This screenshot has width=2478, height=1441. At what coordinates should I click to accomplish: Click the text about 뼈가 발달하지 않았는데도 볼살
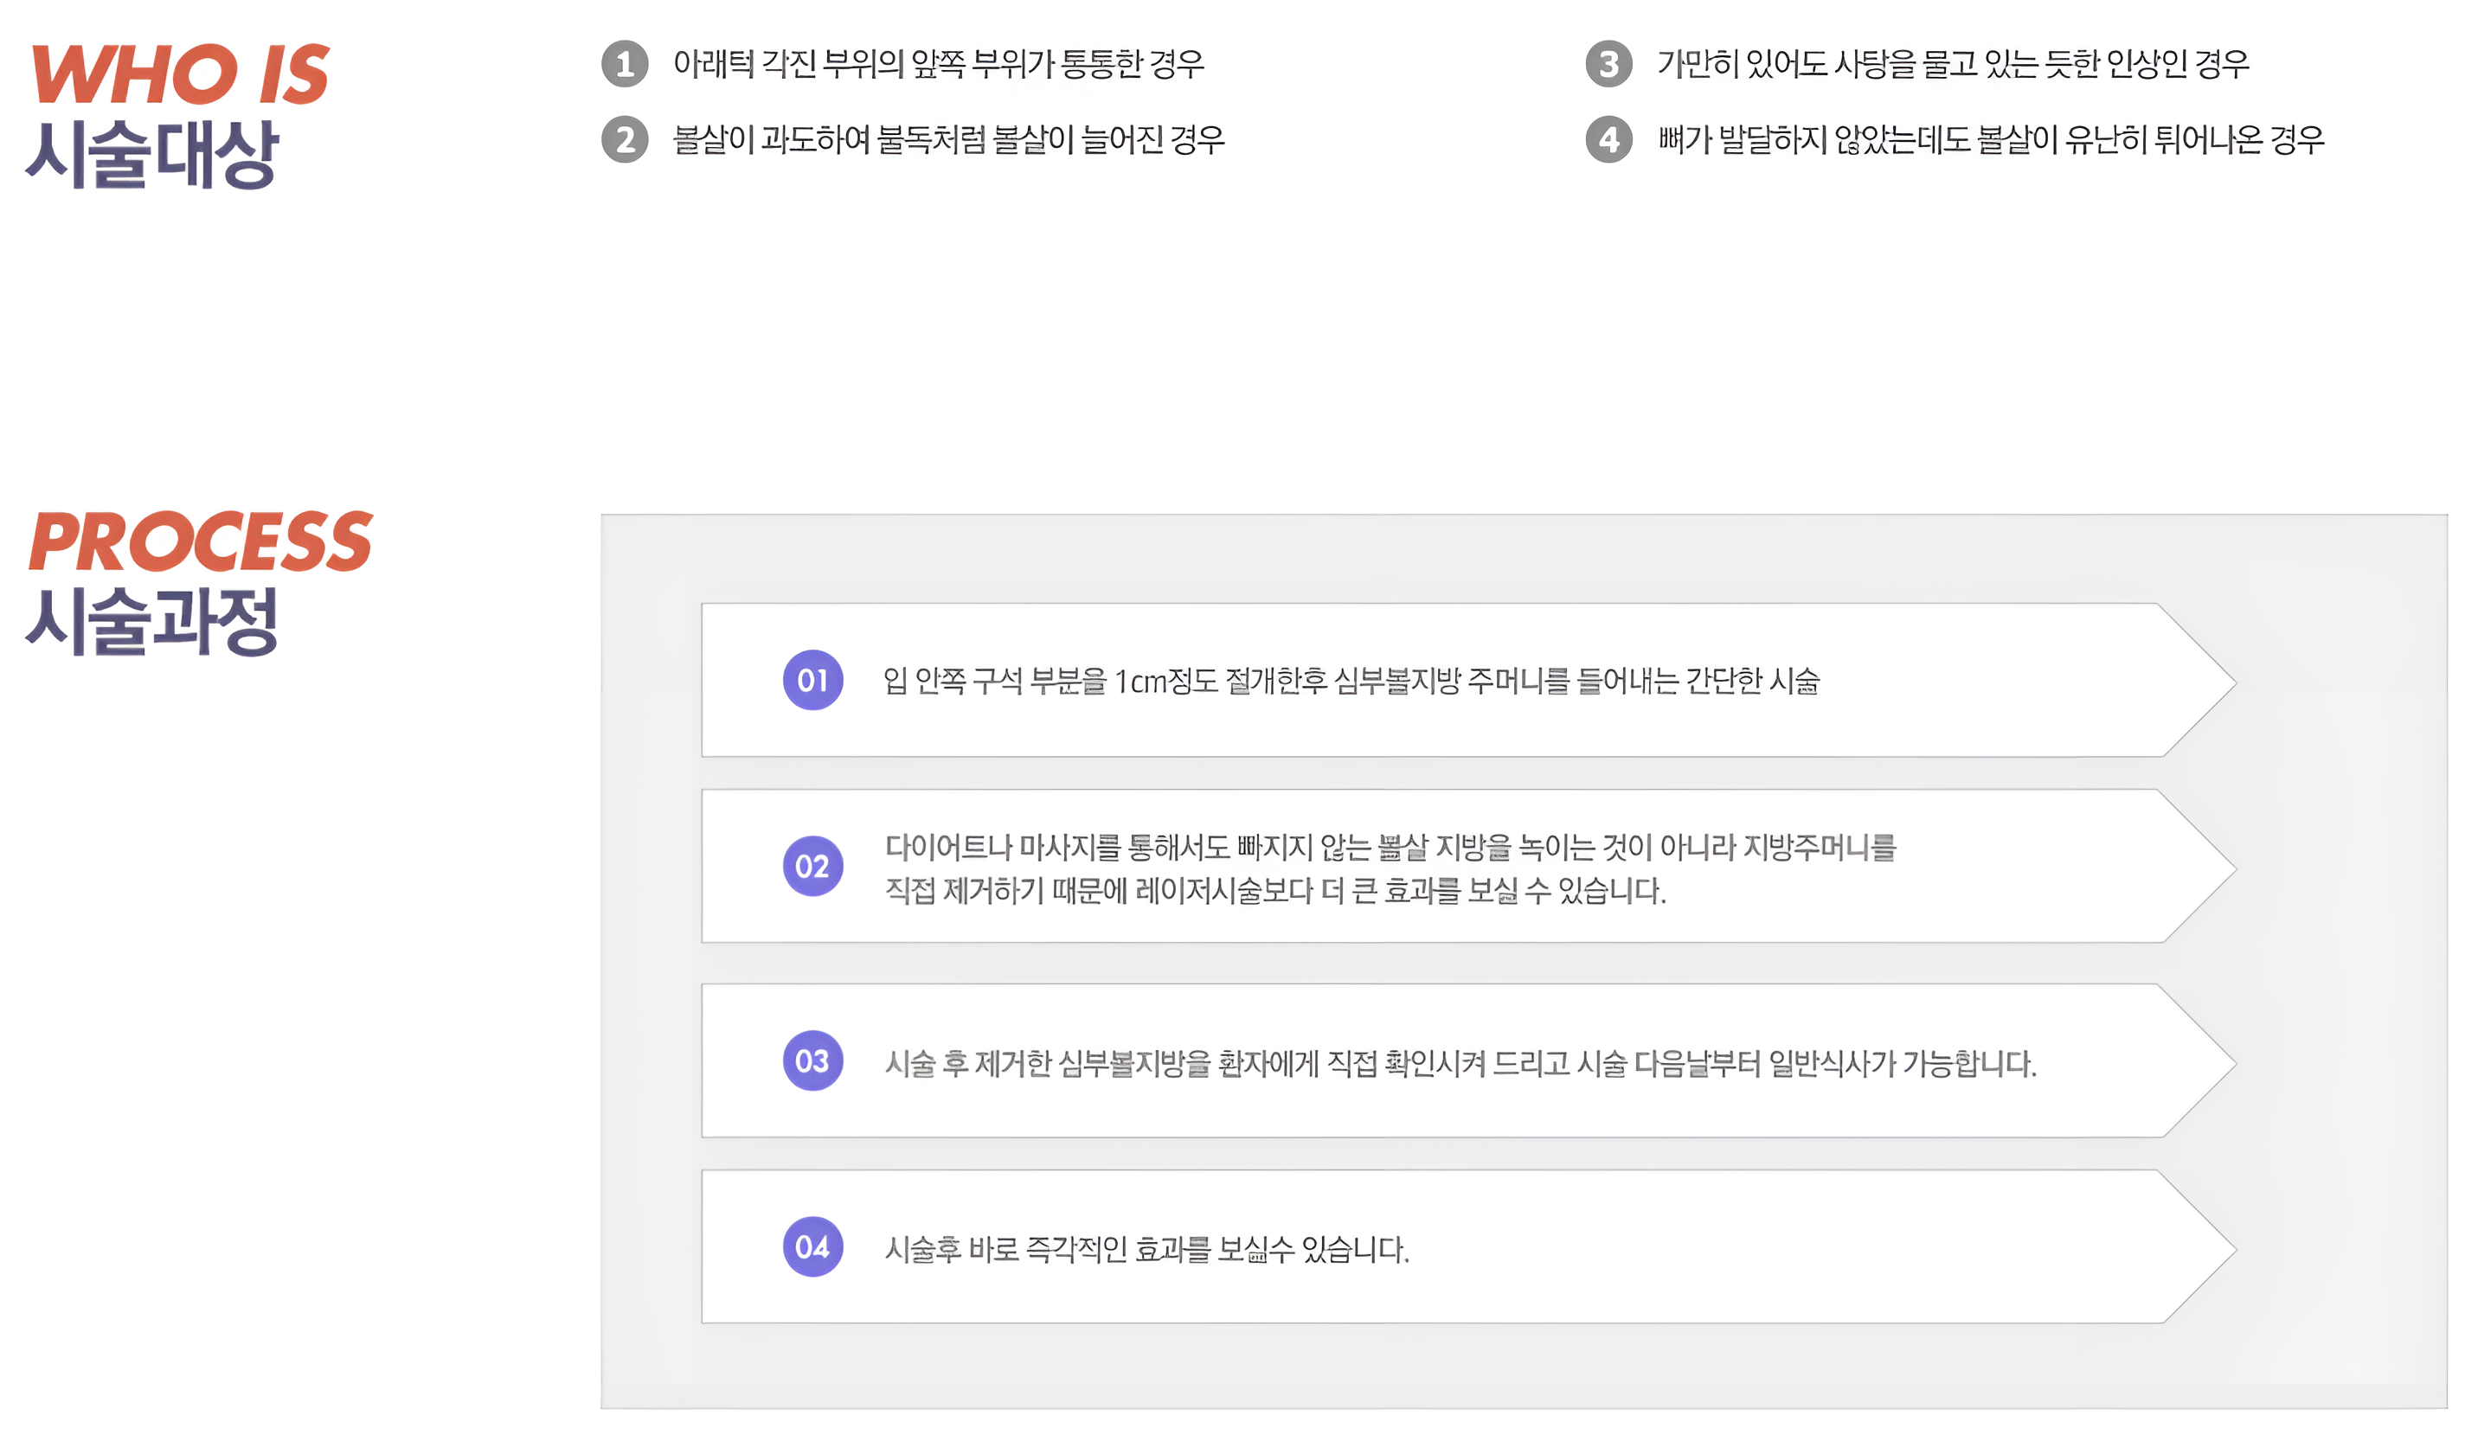pyautogui.click(x=1991, y=139)
